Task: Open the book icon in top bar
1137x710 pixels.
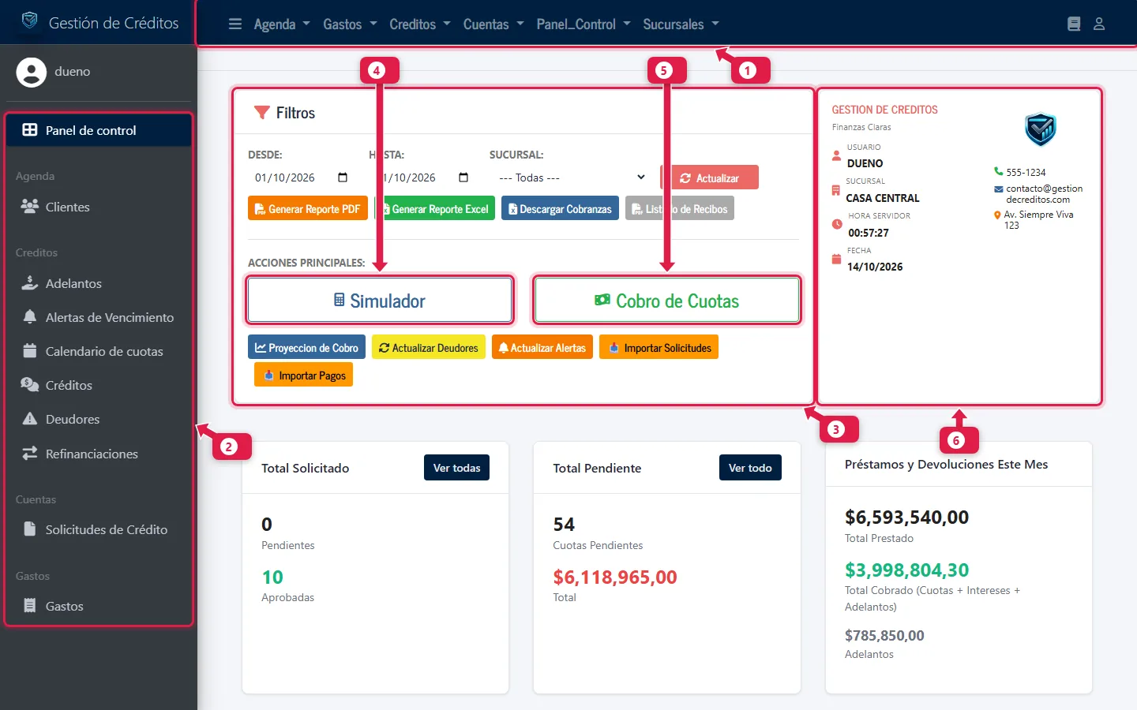Action: [1074, 24]
